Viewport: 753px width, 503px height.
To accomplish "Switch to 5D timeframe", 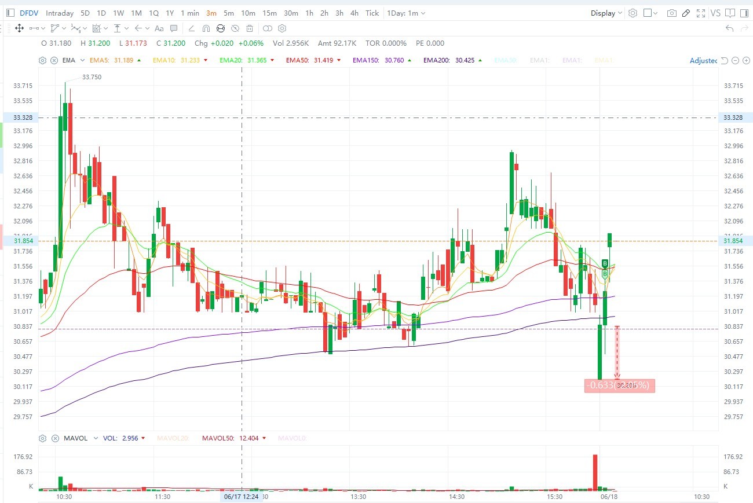I will coord(85,13).
